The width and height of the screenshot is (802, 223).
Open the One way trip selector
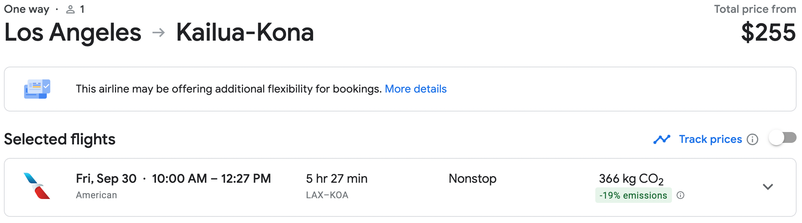pyautogui.click(x=26, y=9)
